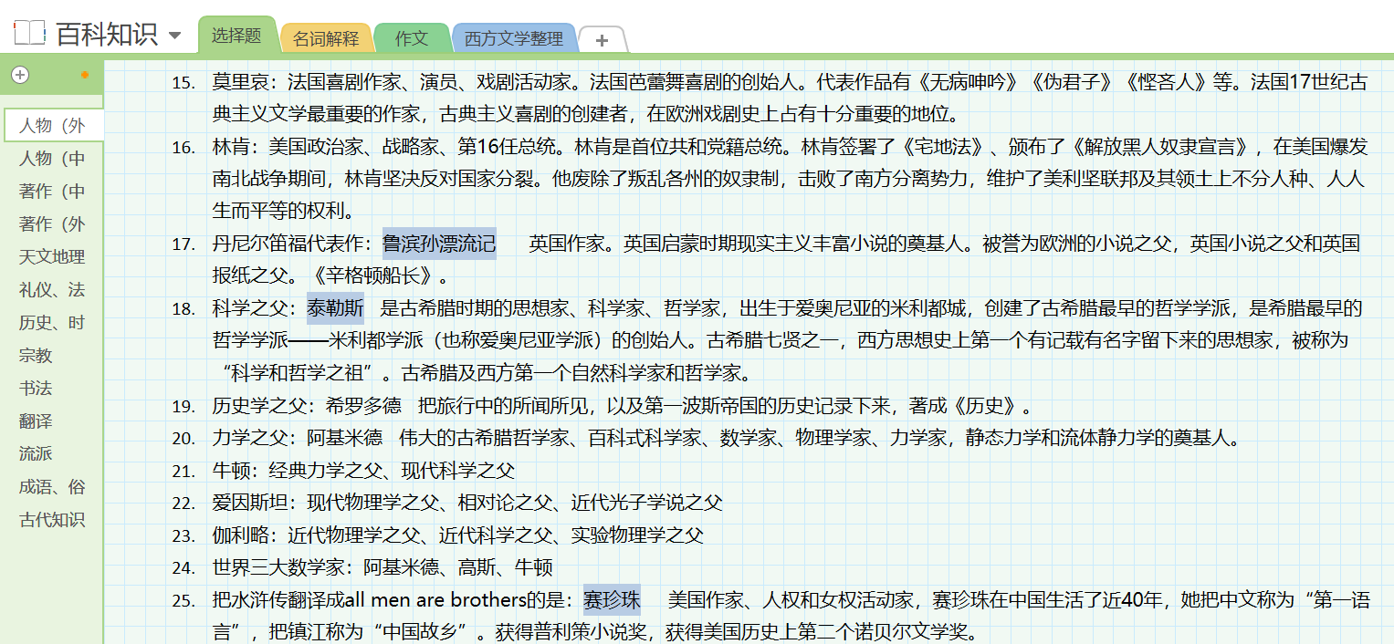The height and width of the screenshot is (644, 1394).
Task: Go to the 书法 page
Action: 36,389
